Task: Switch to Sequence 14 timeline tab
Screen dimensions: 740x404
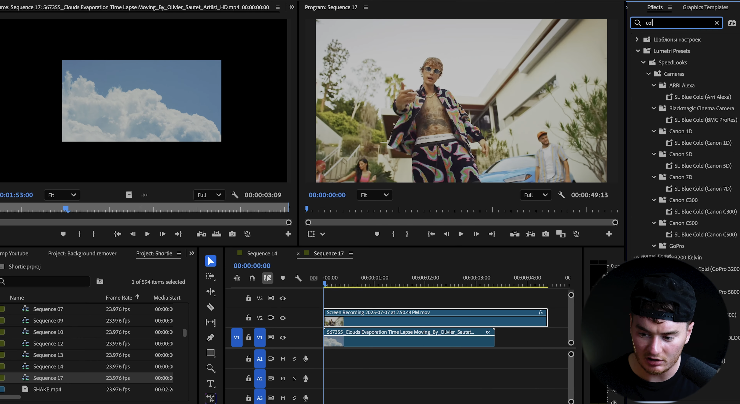Action: pyautogui.click(x=262, y=254)
